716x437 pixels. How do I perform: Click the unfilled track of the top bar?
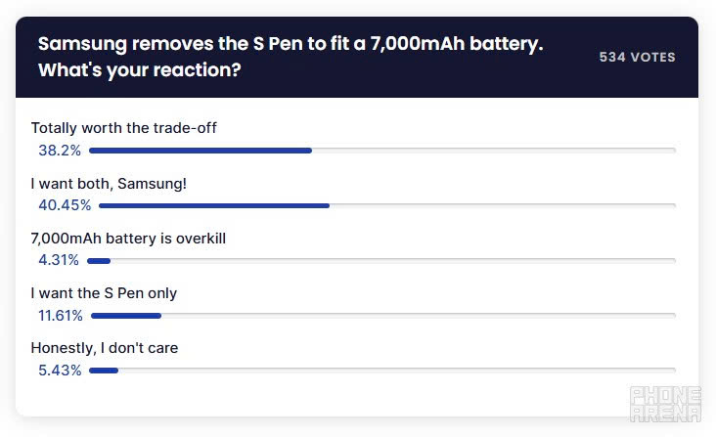[x=494, y=151]
